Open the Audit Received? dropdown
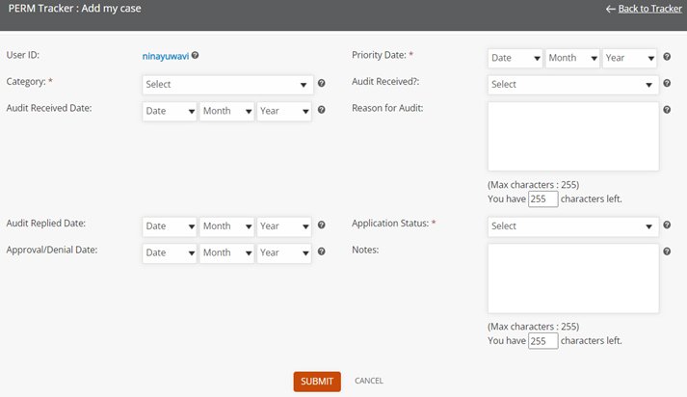The width and height of the screenshot is (687, 397). tap(572, 85)
